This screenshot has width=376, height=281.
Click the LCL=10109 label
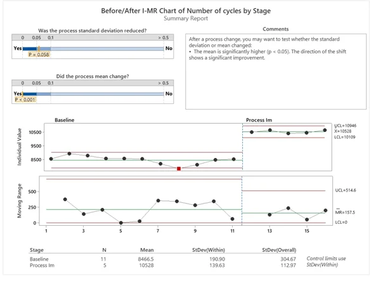click(345, 137)
